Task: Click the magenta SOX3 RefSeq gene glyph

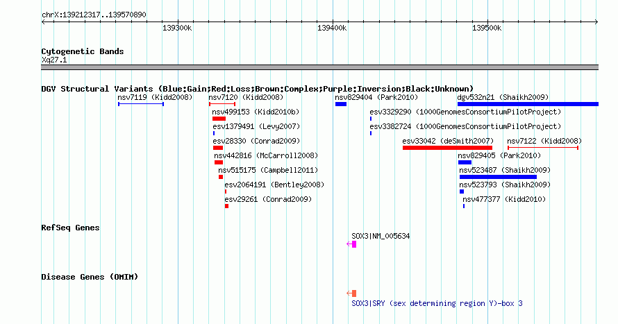Action: click(x=351, y=244)
